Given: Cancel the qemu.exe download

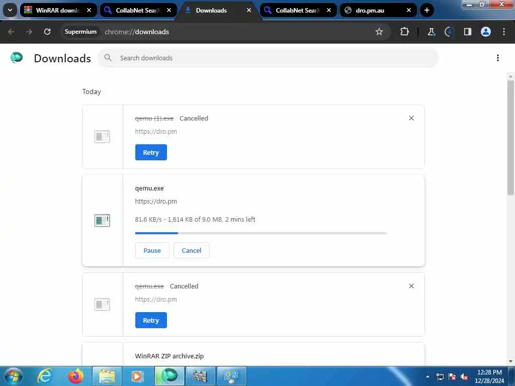Looking at the screenshot, I should click(x=192, y=250).
